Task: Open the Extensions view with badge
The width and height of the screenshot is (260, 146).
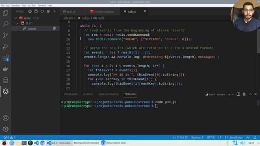Action: [x=6, y=58]
